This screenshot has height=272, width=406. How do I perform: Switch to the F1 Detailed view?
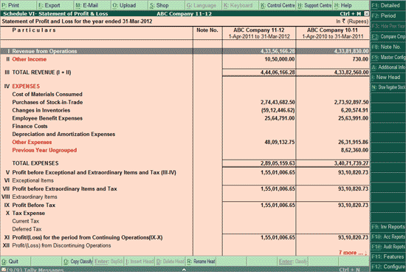tap(388, 5)
